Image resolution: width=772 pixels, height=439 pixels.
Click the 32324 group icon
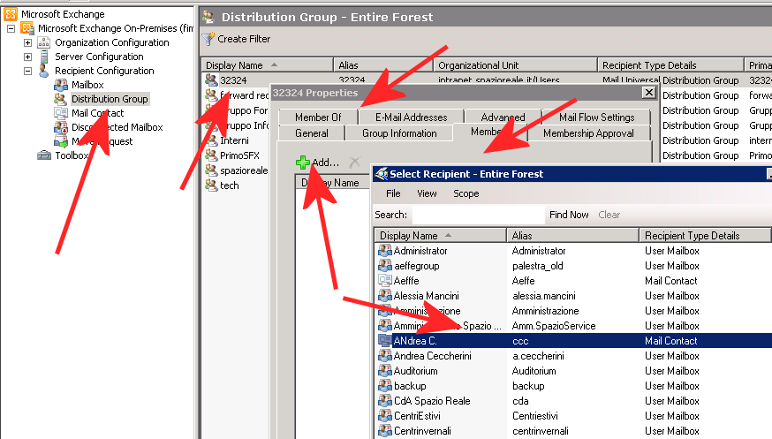tap(211, 79)
